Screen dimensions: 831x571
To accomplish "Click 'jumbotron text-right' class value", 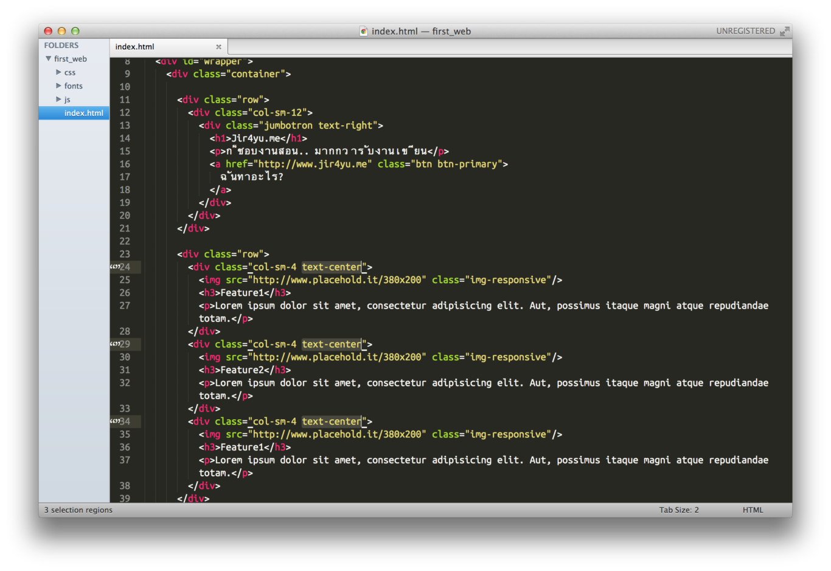I will (x=318, y=126).
